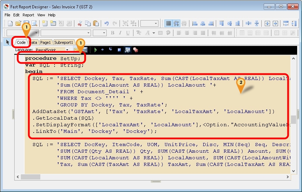Viewport: 302px width, 192px height.
Task: Open the font size dropdown
Action: pyautogui.click(x=104, y=33)
